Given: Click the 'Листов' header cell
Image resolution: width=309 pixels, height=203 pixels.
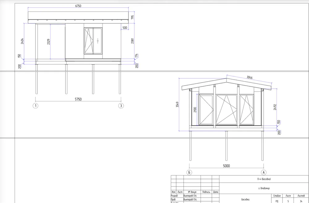Looking at the screenshot, I should point(301,196).
